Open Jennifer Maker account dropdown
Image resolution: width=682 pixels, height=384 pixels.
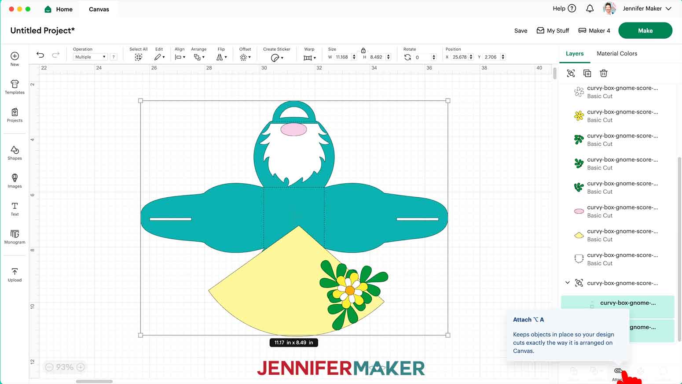[x=638, y=8]
